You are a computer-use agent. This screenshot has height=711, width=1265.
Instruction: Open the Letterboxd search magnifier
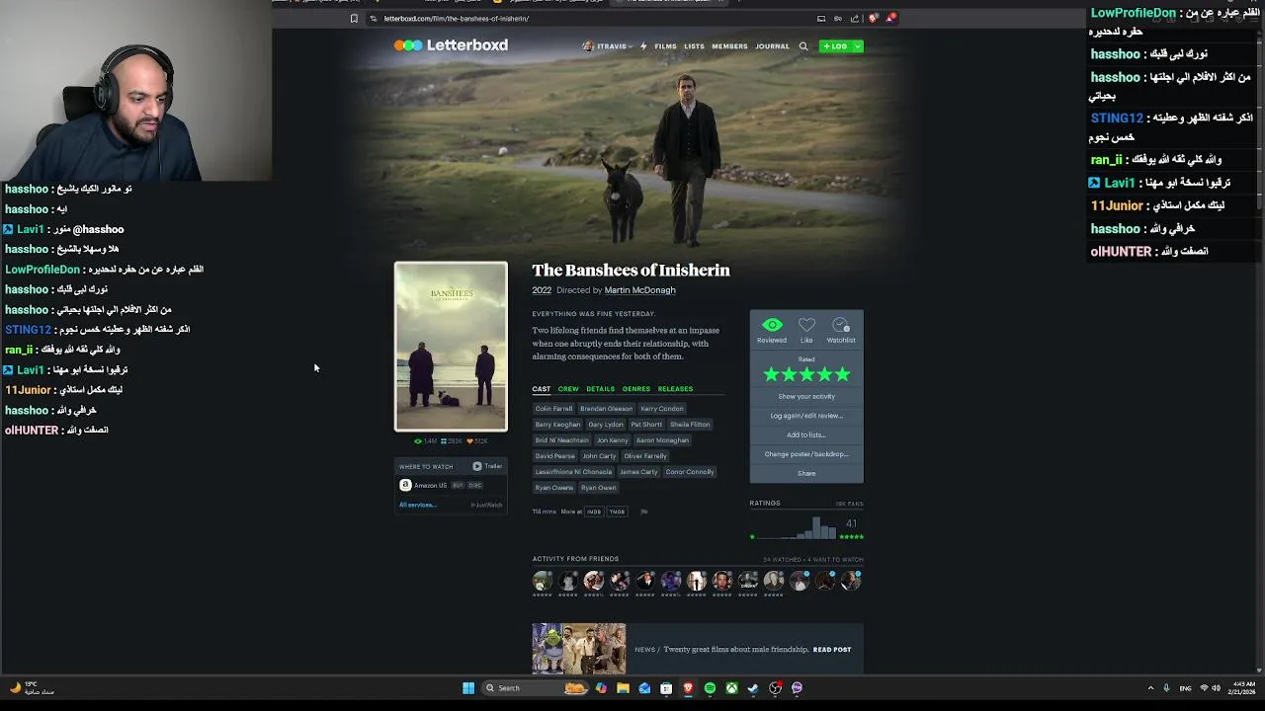(x=803, y=46)
